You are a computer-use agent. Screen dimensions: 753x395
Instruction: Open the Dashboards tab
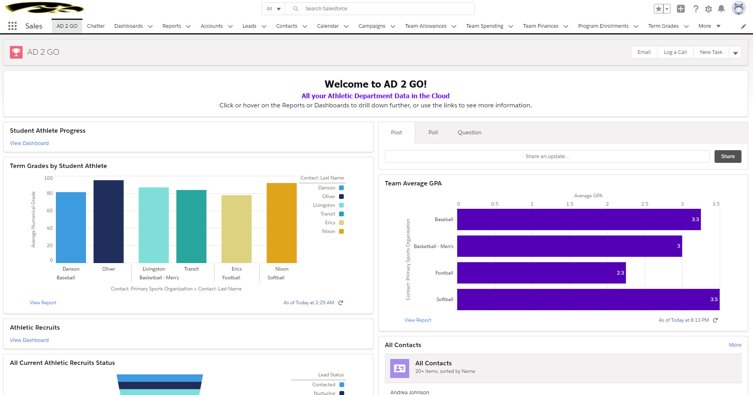[x=128, y=26]
